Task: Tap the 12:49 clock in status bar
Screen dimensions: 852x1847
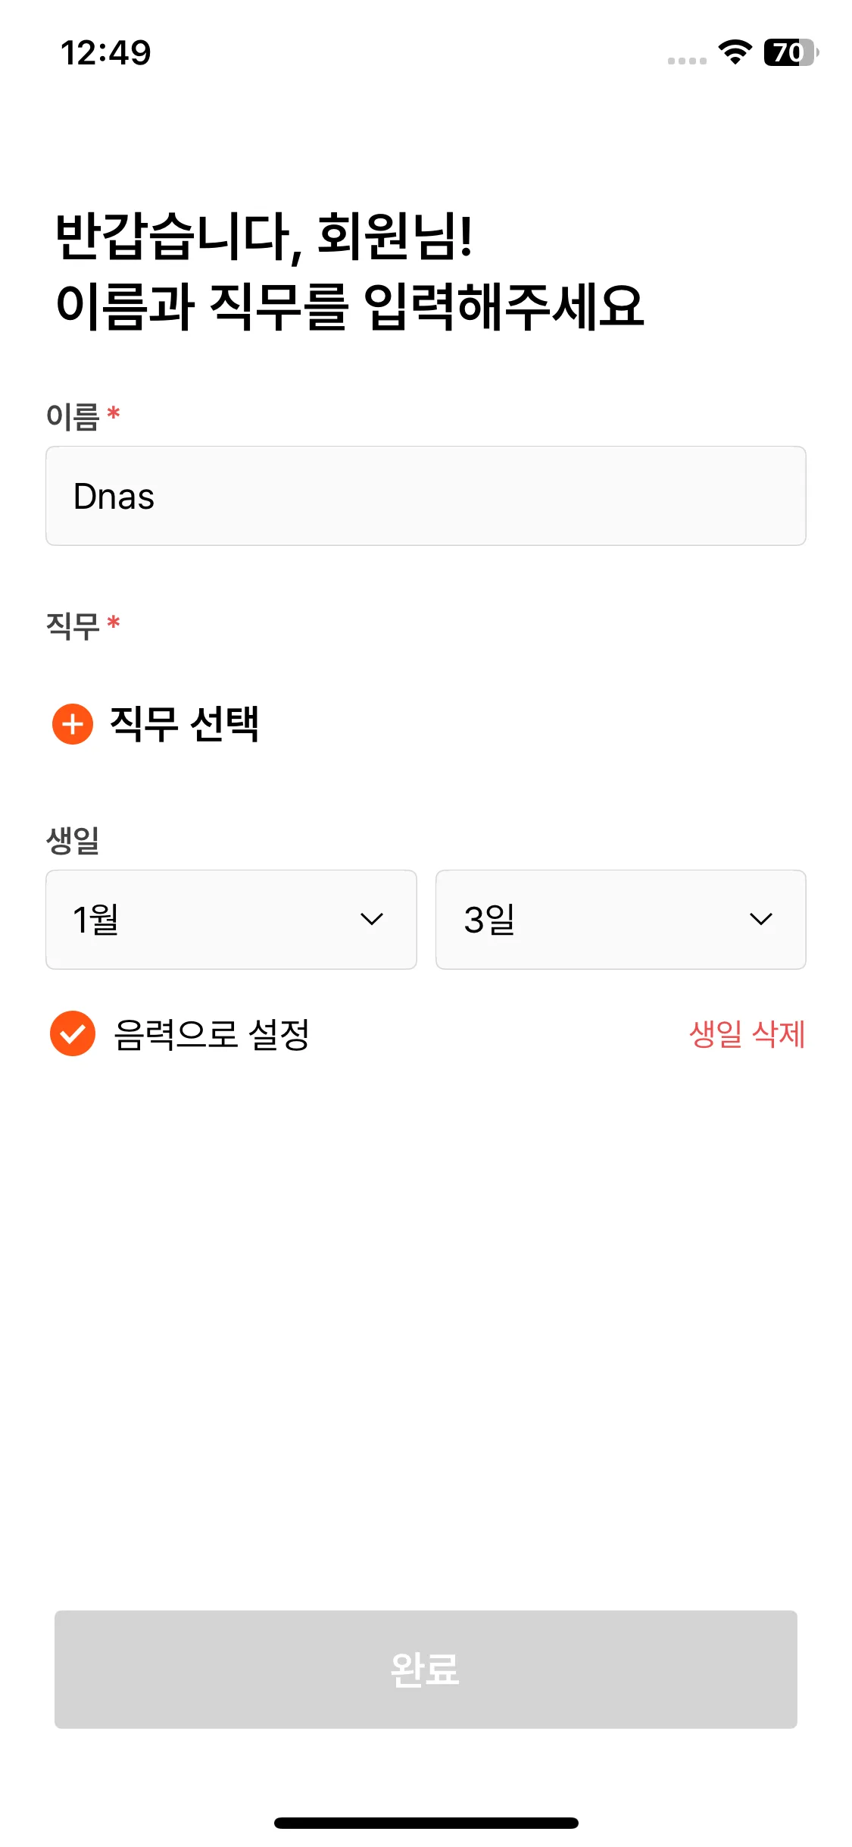Action: [x=106, y=53]
